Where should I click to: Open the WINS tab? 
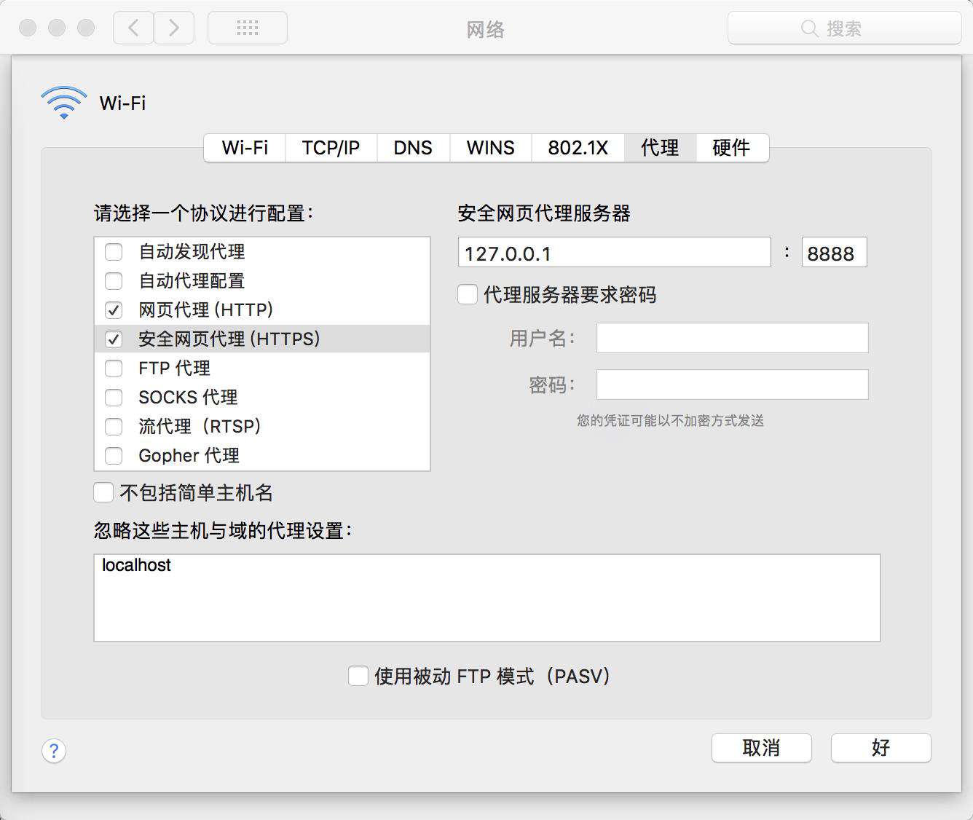click(x=490, y=148)
